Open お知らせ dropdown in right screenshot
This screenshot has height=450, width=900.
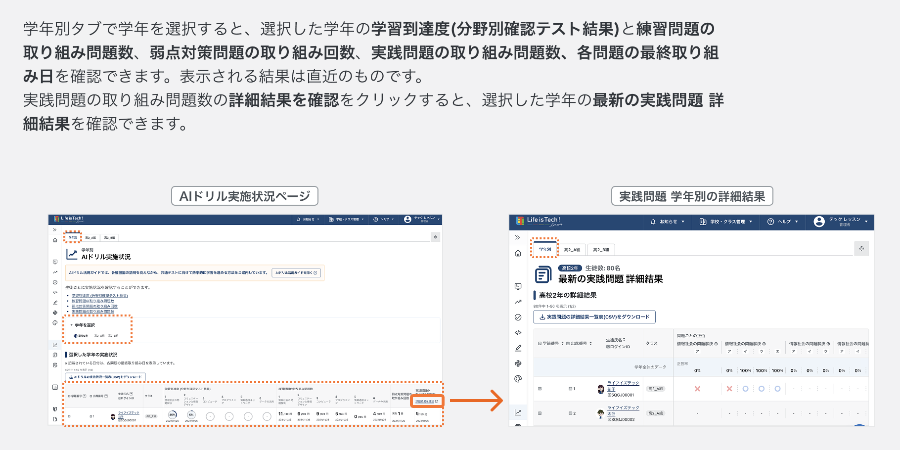pyautogui.click(x=668, y=222)
